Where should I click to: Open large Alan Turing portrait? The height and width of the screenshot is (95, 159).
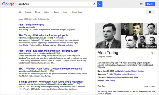click(108, 36)
